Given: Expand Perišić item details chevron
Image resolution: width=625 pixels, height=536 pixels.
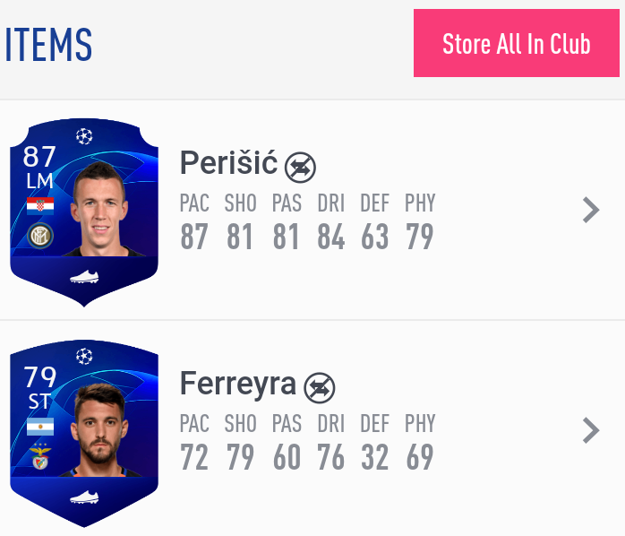Looking at the screenshot, I should tap(590, 210).
